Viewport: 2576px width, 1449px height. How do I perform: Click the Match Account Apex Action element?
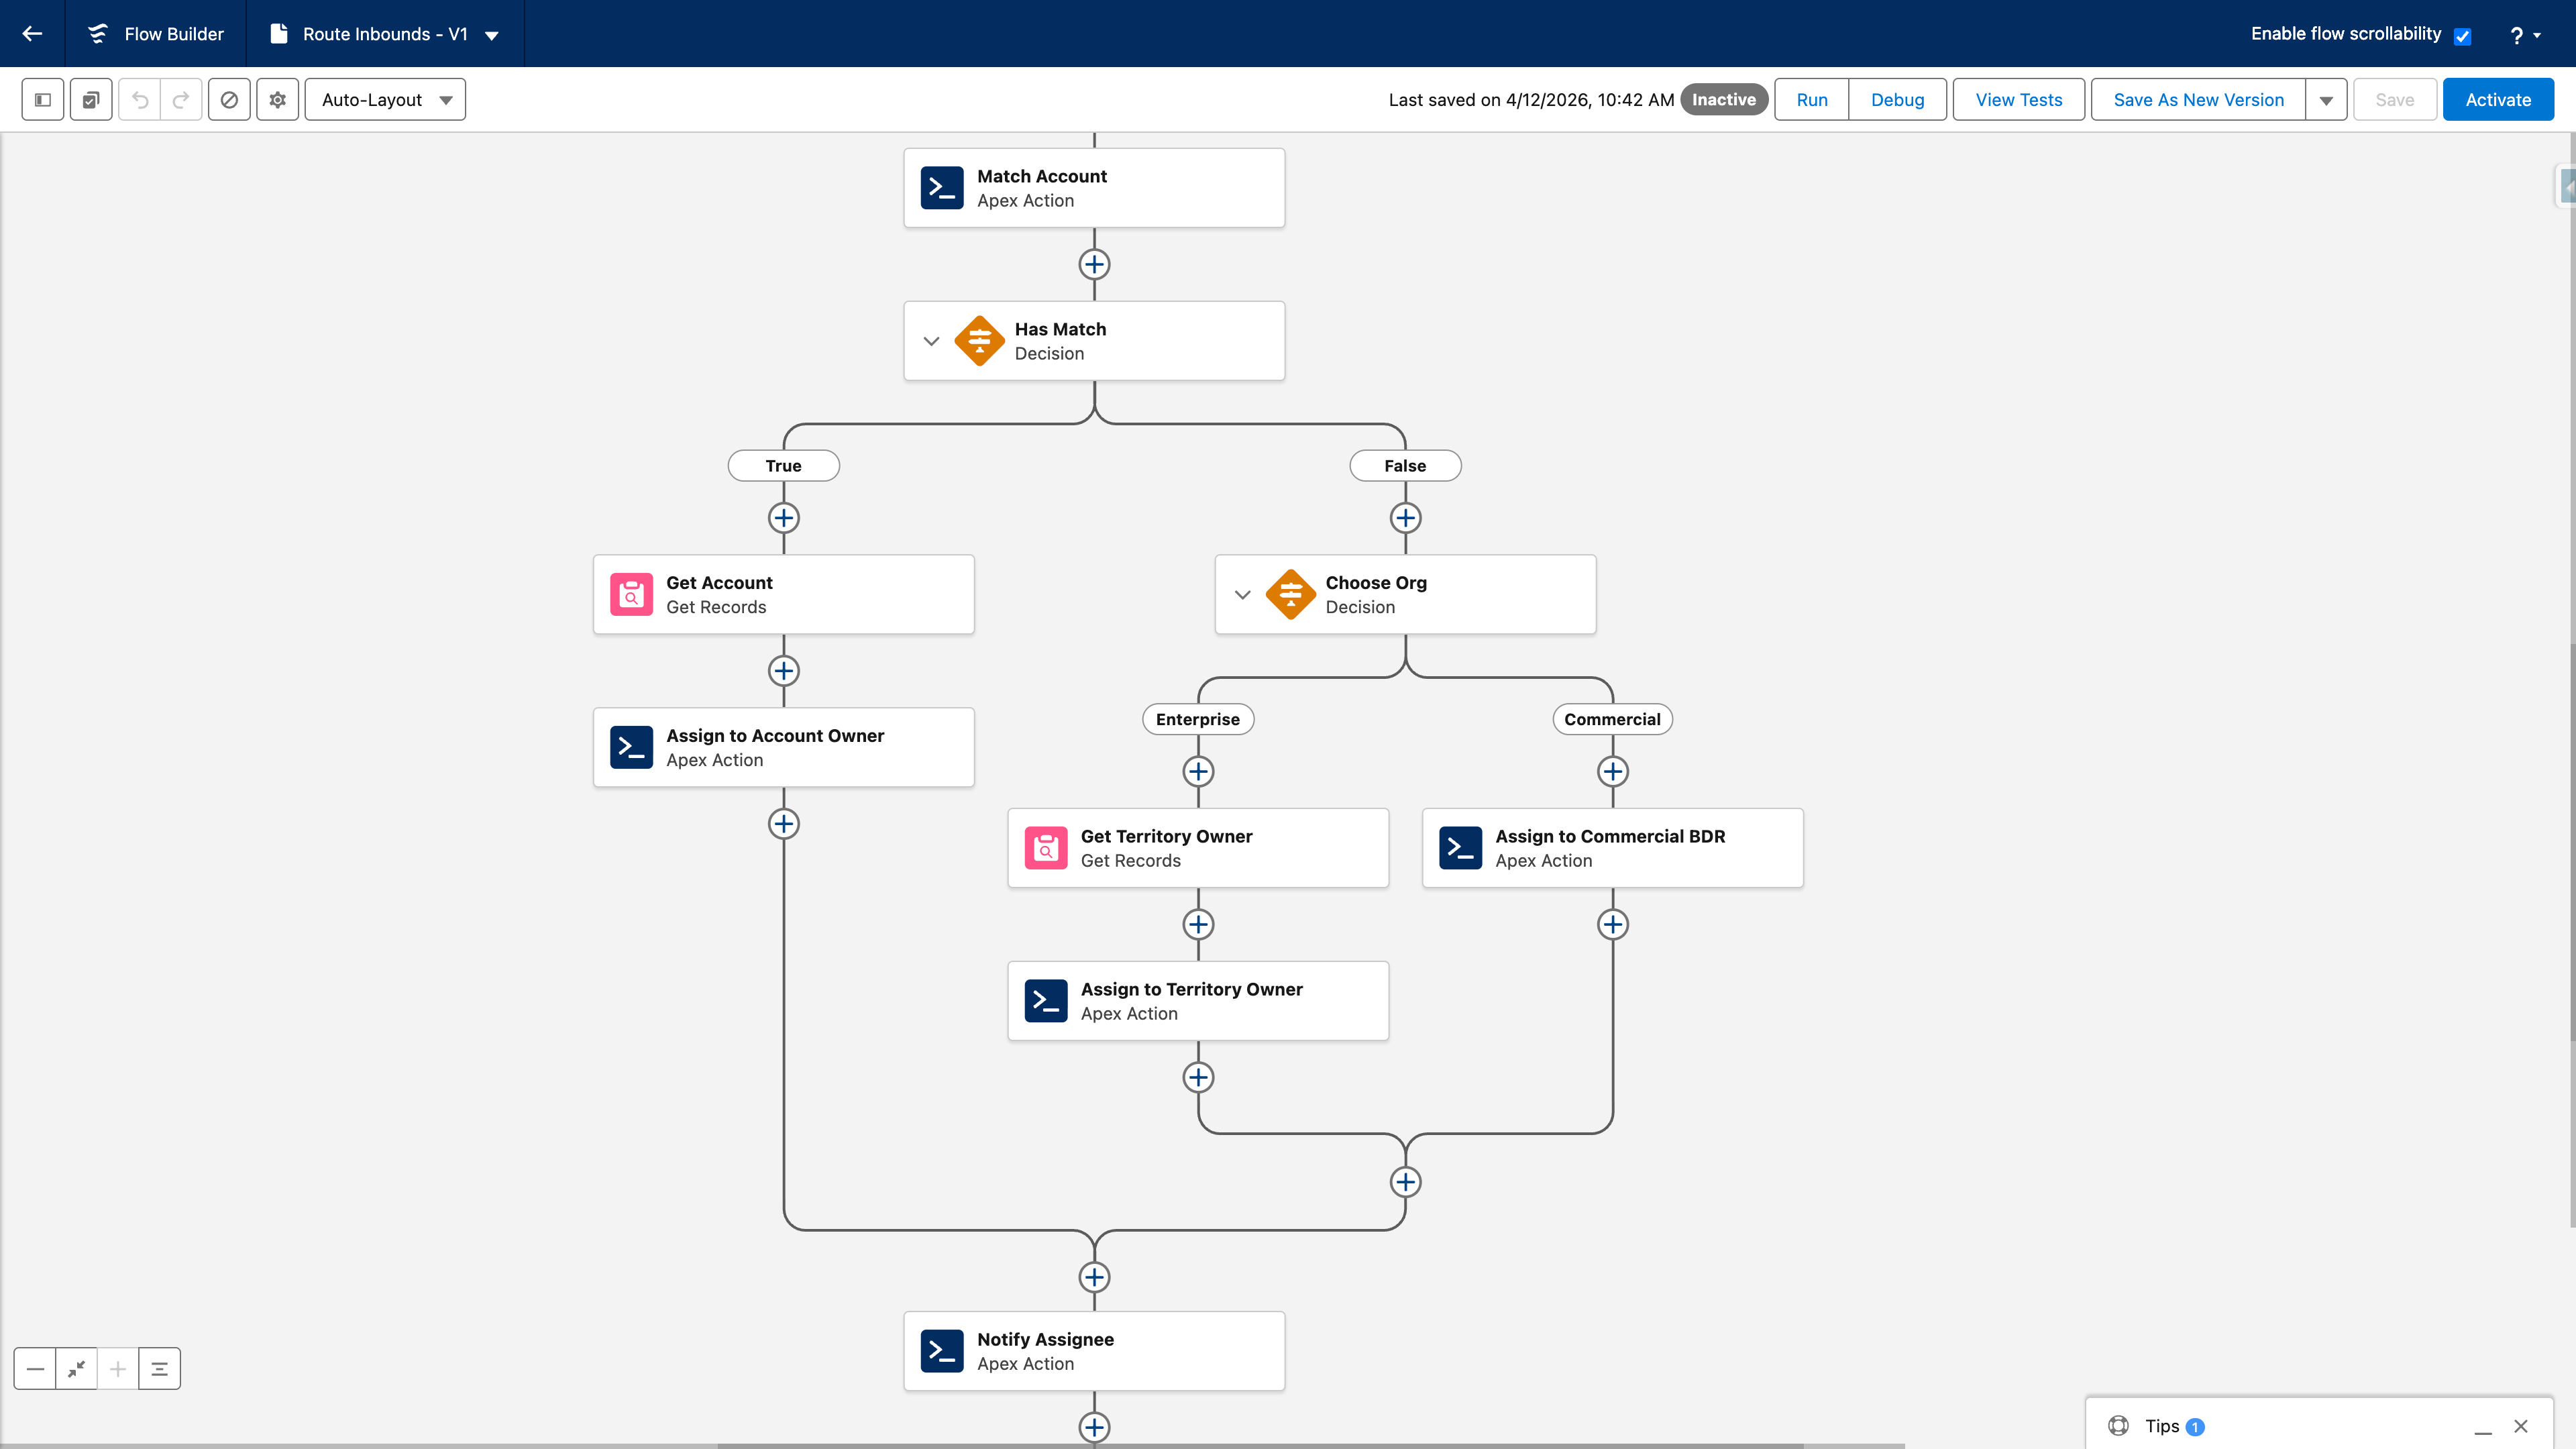pos(1094,188)
